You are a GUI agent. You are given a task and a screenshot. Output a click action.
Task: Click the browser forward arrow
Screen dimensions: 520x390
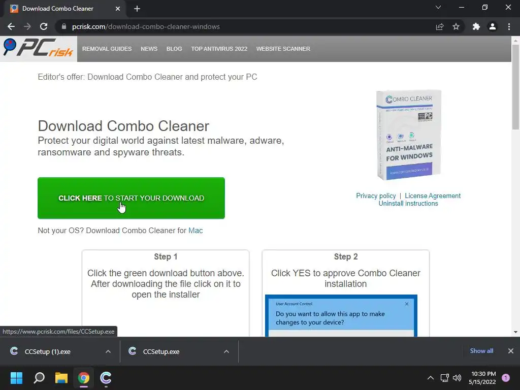click(27, 26)
